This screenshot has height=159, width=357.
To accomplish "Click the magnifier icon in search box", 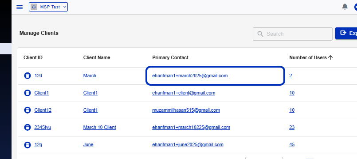I will tap(260, 34).
